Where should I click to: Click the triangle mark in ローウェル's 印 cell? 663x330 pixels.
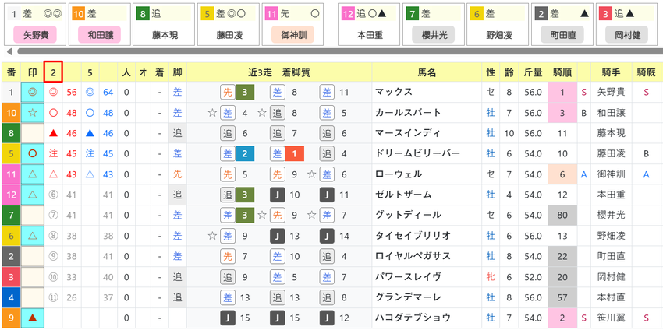(33, 174)
